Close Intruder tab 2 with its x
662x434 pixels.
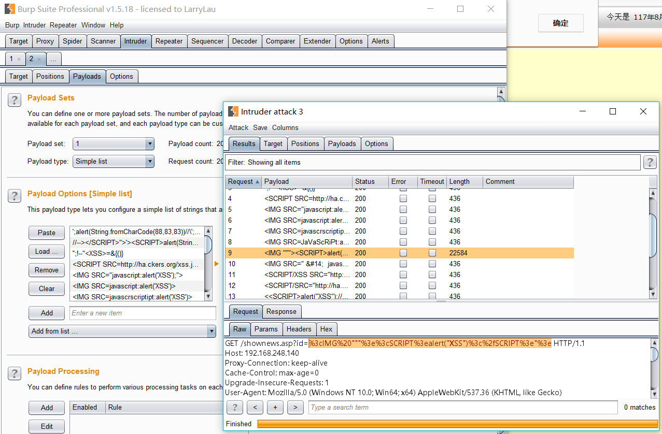pyautogui.click(x=39, y=59)
